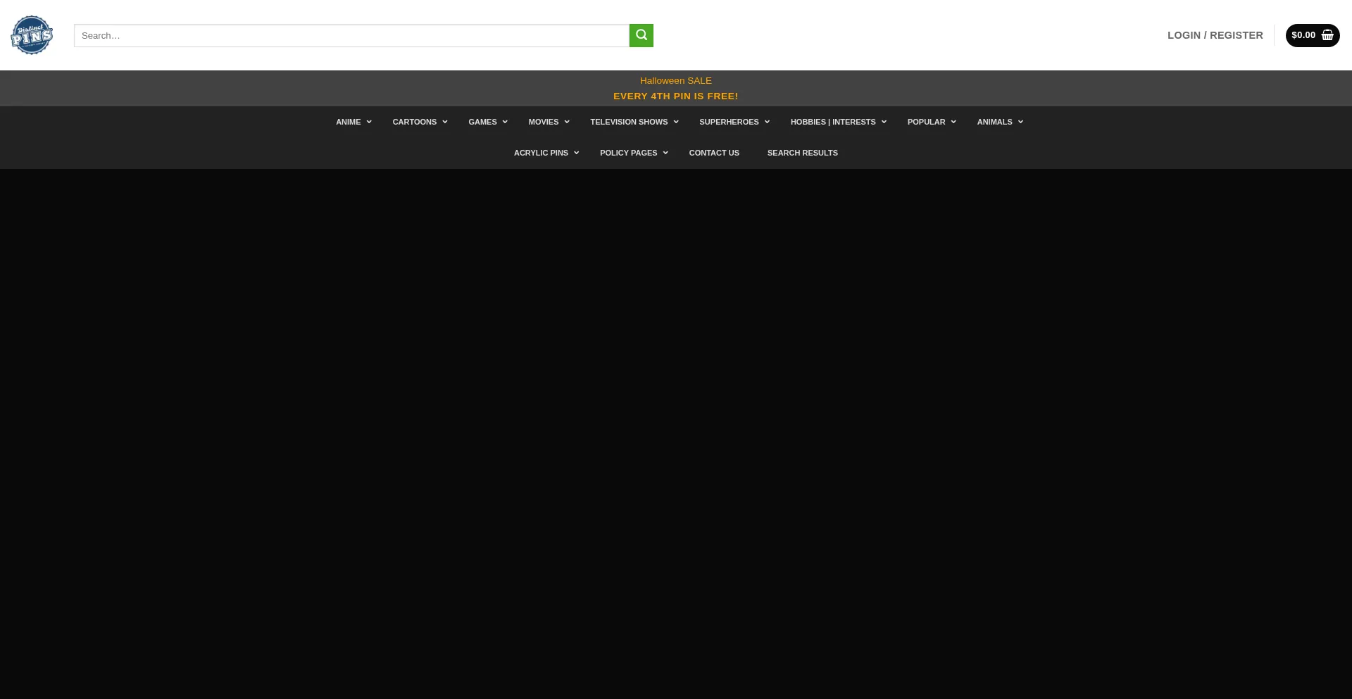Image resolution: width=1352 pixels, height=699 pixels.
Task: Open the Animals menu item
Action: [994, 122]
